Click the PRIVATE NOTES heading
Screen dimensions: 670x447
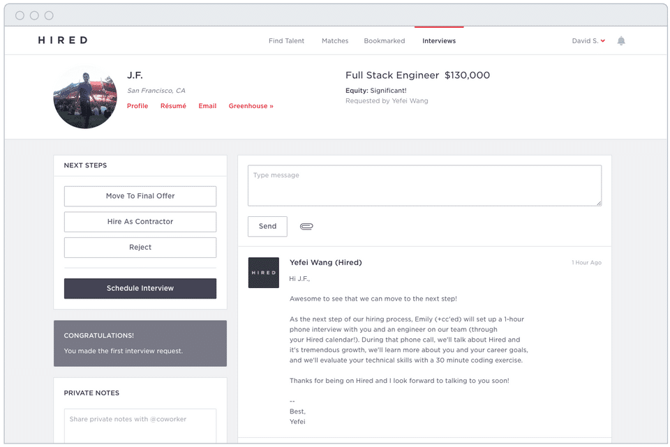coord(91,393)
